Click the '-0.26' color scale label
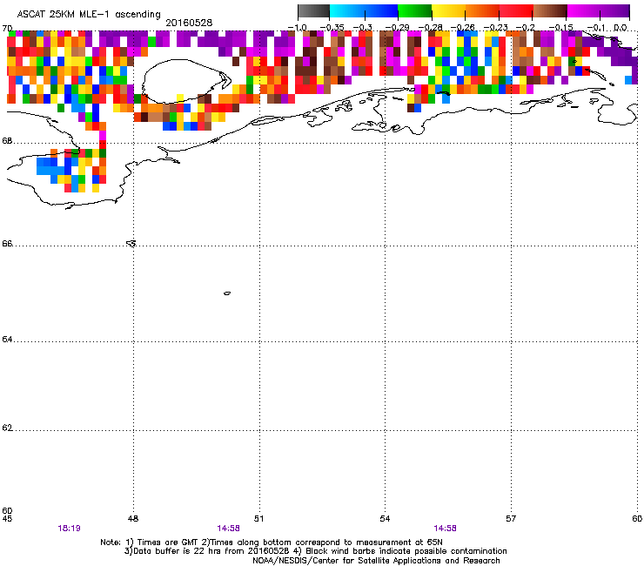Image resolution: width=644 pixels, height=566 pixels. click(x=462, y=28)
